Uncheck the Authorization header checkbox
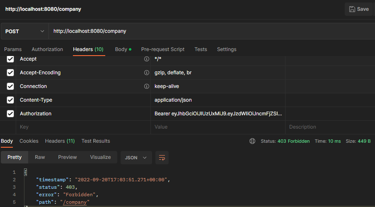The width and height of the screenshot is (375, 207). pyautogui.click(x=10, y=113)
